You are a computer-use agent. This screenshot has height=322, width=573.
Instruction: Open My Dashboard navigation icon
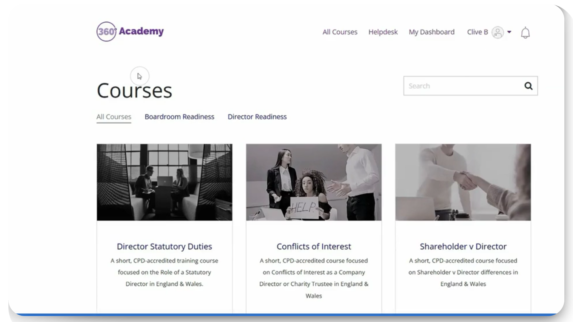[432, 32]
